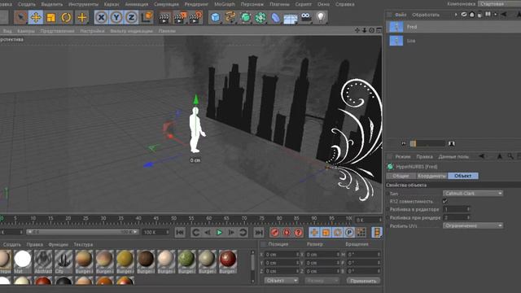Toggle autokeying red button
521x293 pixels.
click(x=287, y=232)
